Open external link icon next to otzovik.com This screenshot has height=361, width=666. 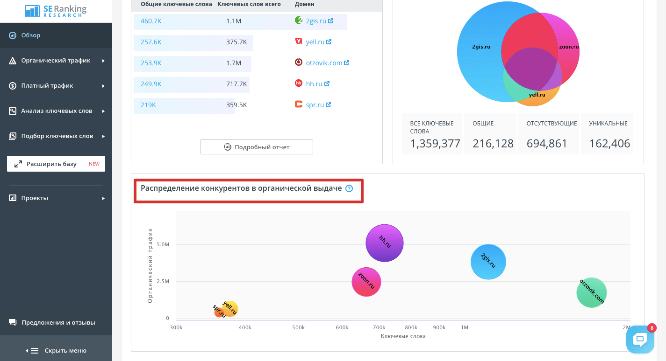tap(347, 63)
